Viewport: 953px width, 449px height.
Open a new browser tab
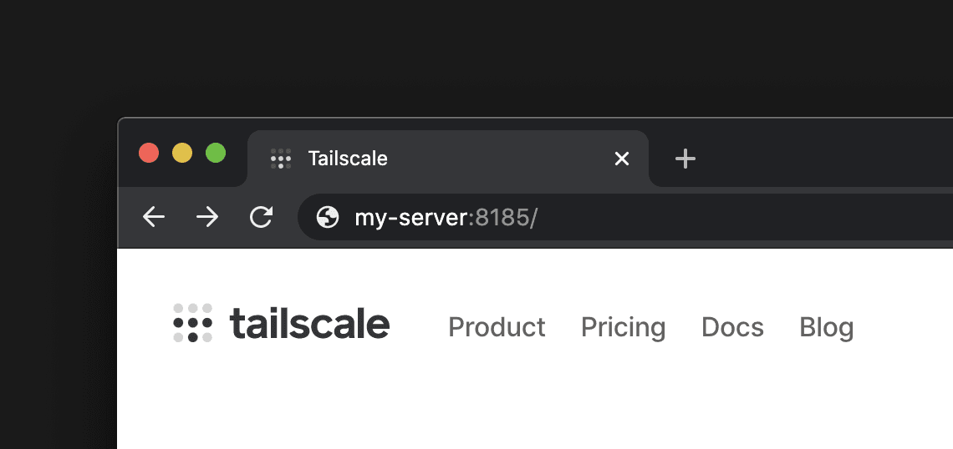(685, 159)
